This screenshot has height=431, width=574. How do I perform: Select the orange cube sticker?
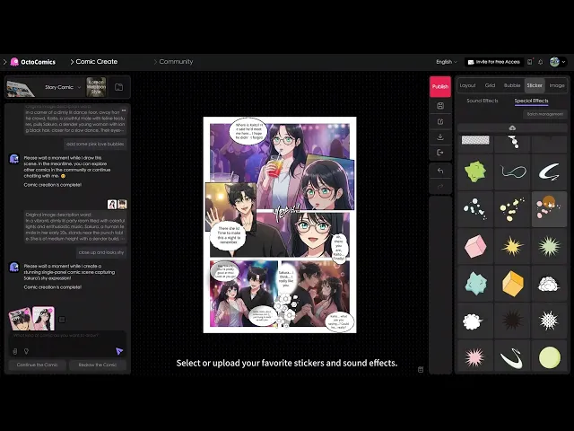coord(512,284)
